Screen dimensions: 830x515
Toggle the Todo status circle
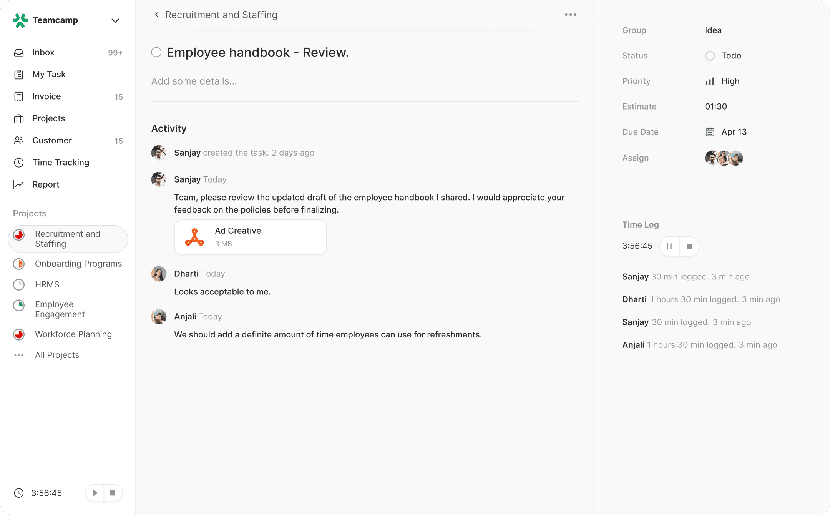(710, 56)
